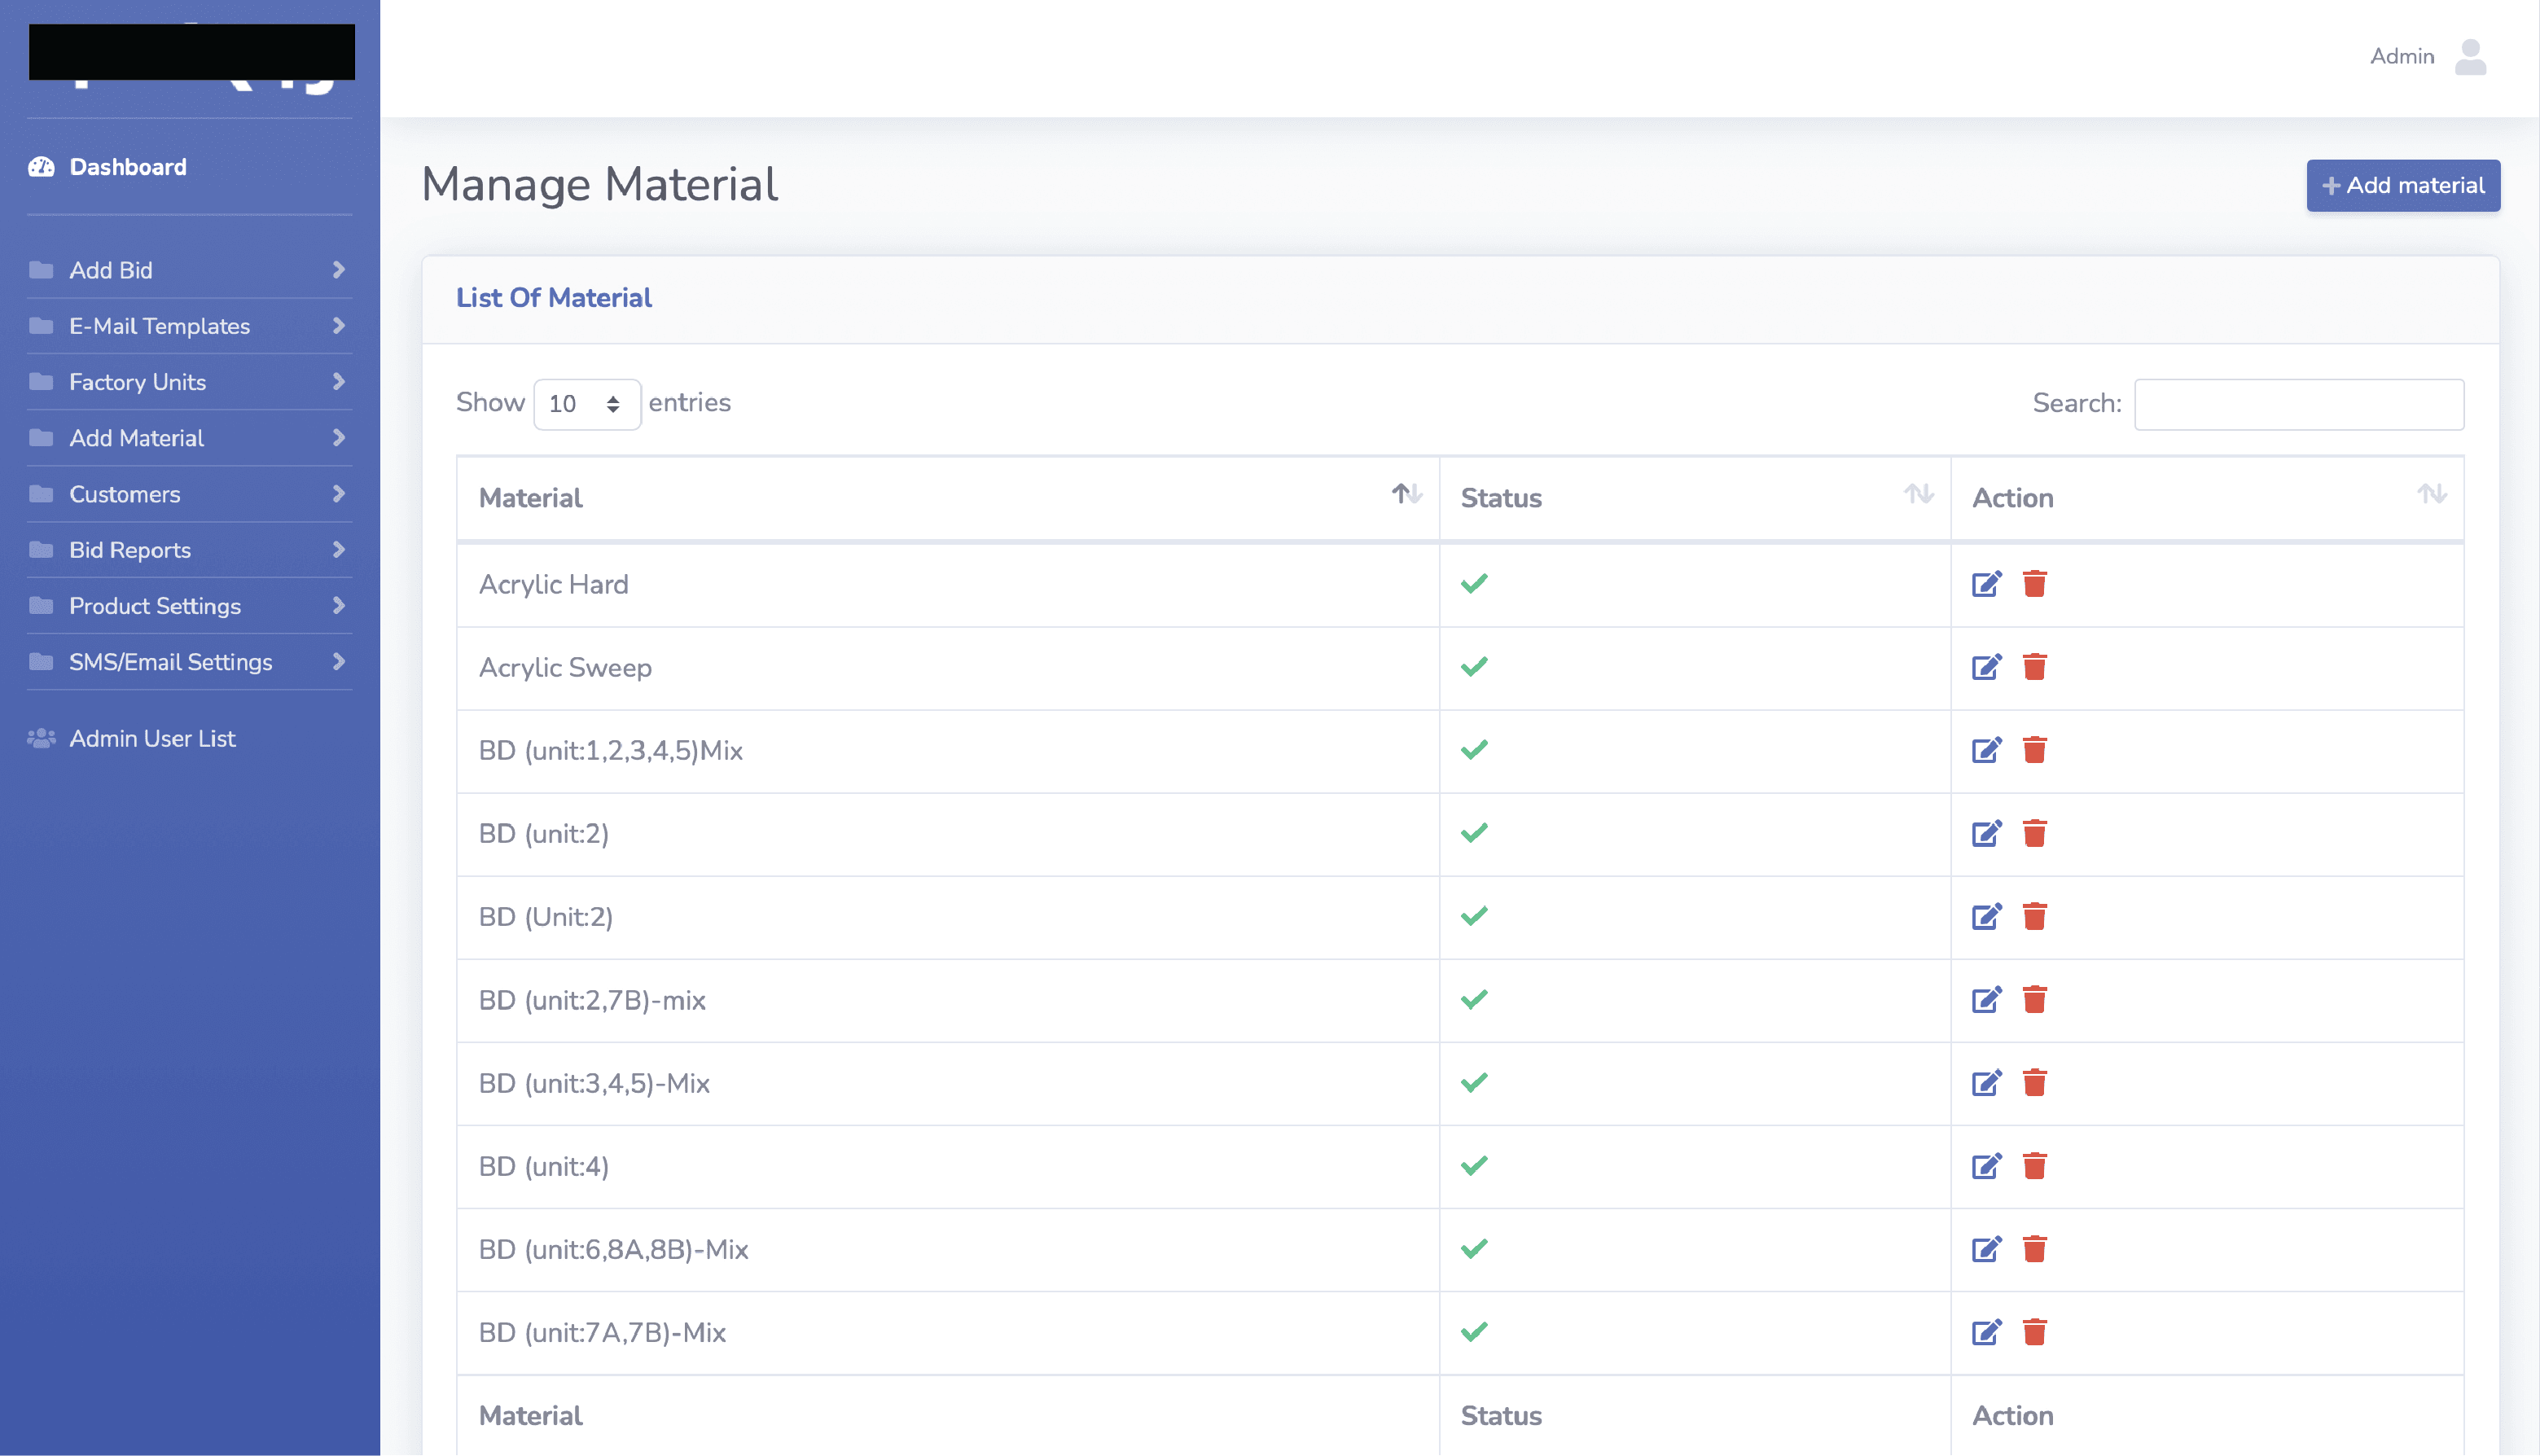Image resolution: width=2540 pixels, height=1456 pixels.
Task: Click status checkmark for BD (unit:2,7B)-mix
Action: 1474,1000
